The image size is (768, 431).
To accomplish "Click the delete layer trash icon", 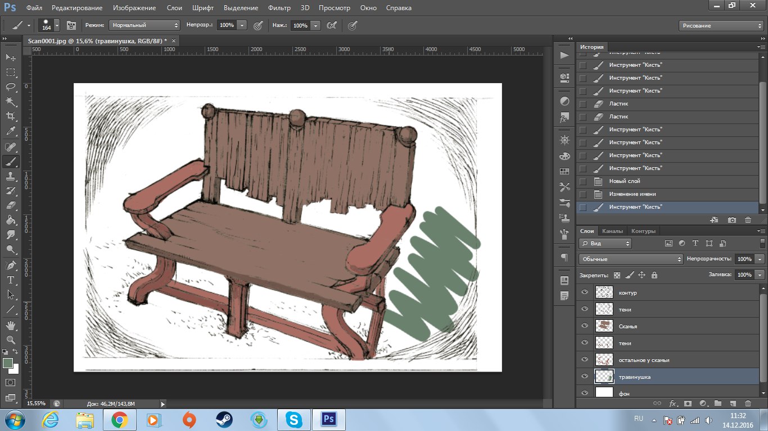I will point(748,403).
